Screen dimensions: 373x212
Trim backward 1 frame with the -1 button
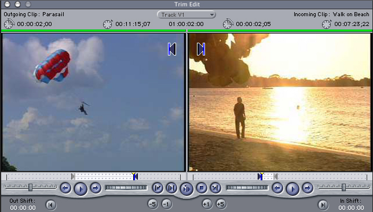tap(167, 204)
